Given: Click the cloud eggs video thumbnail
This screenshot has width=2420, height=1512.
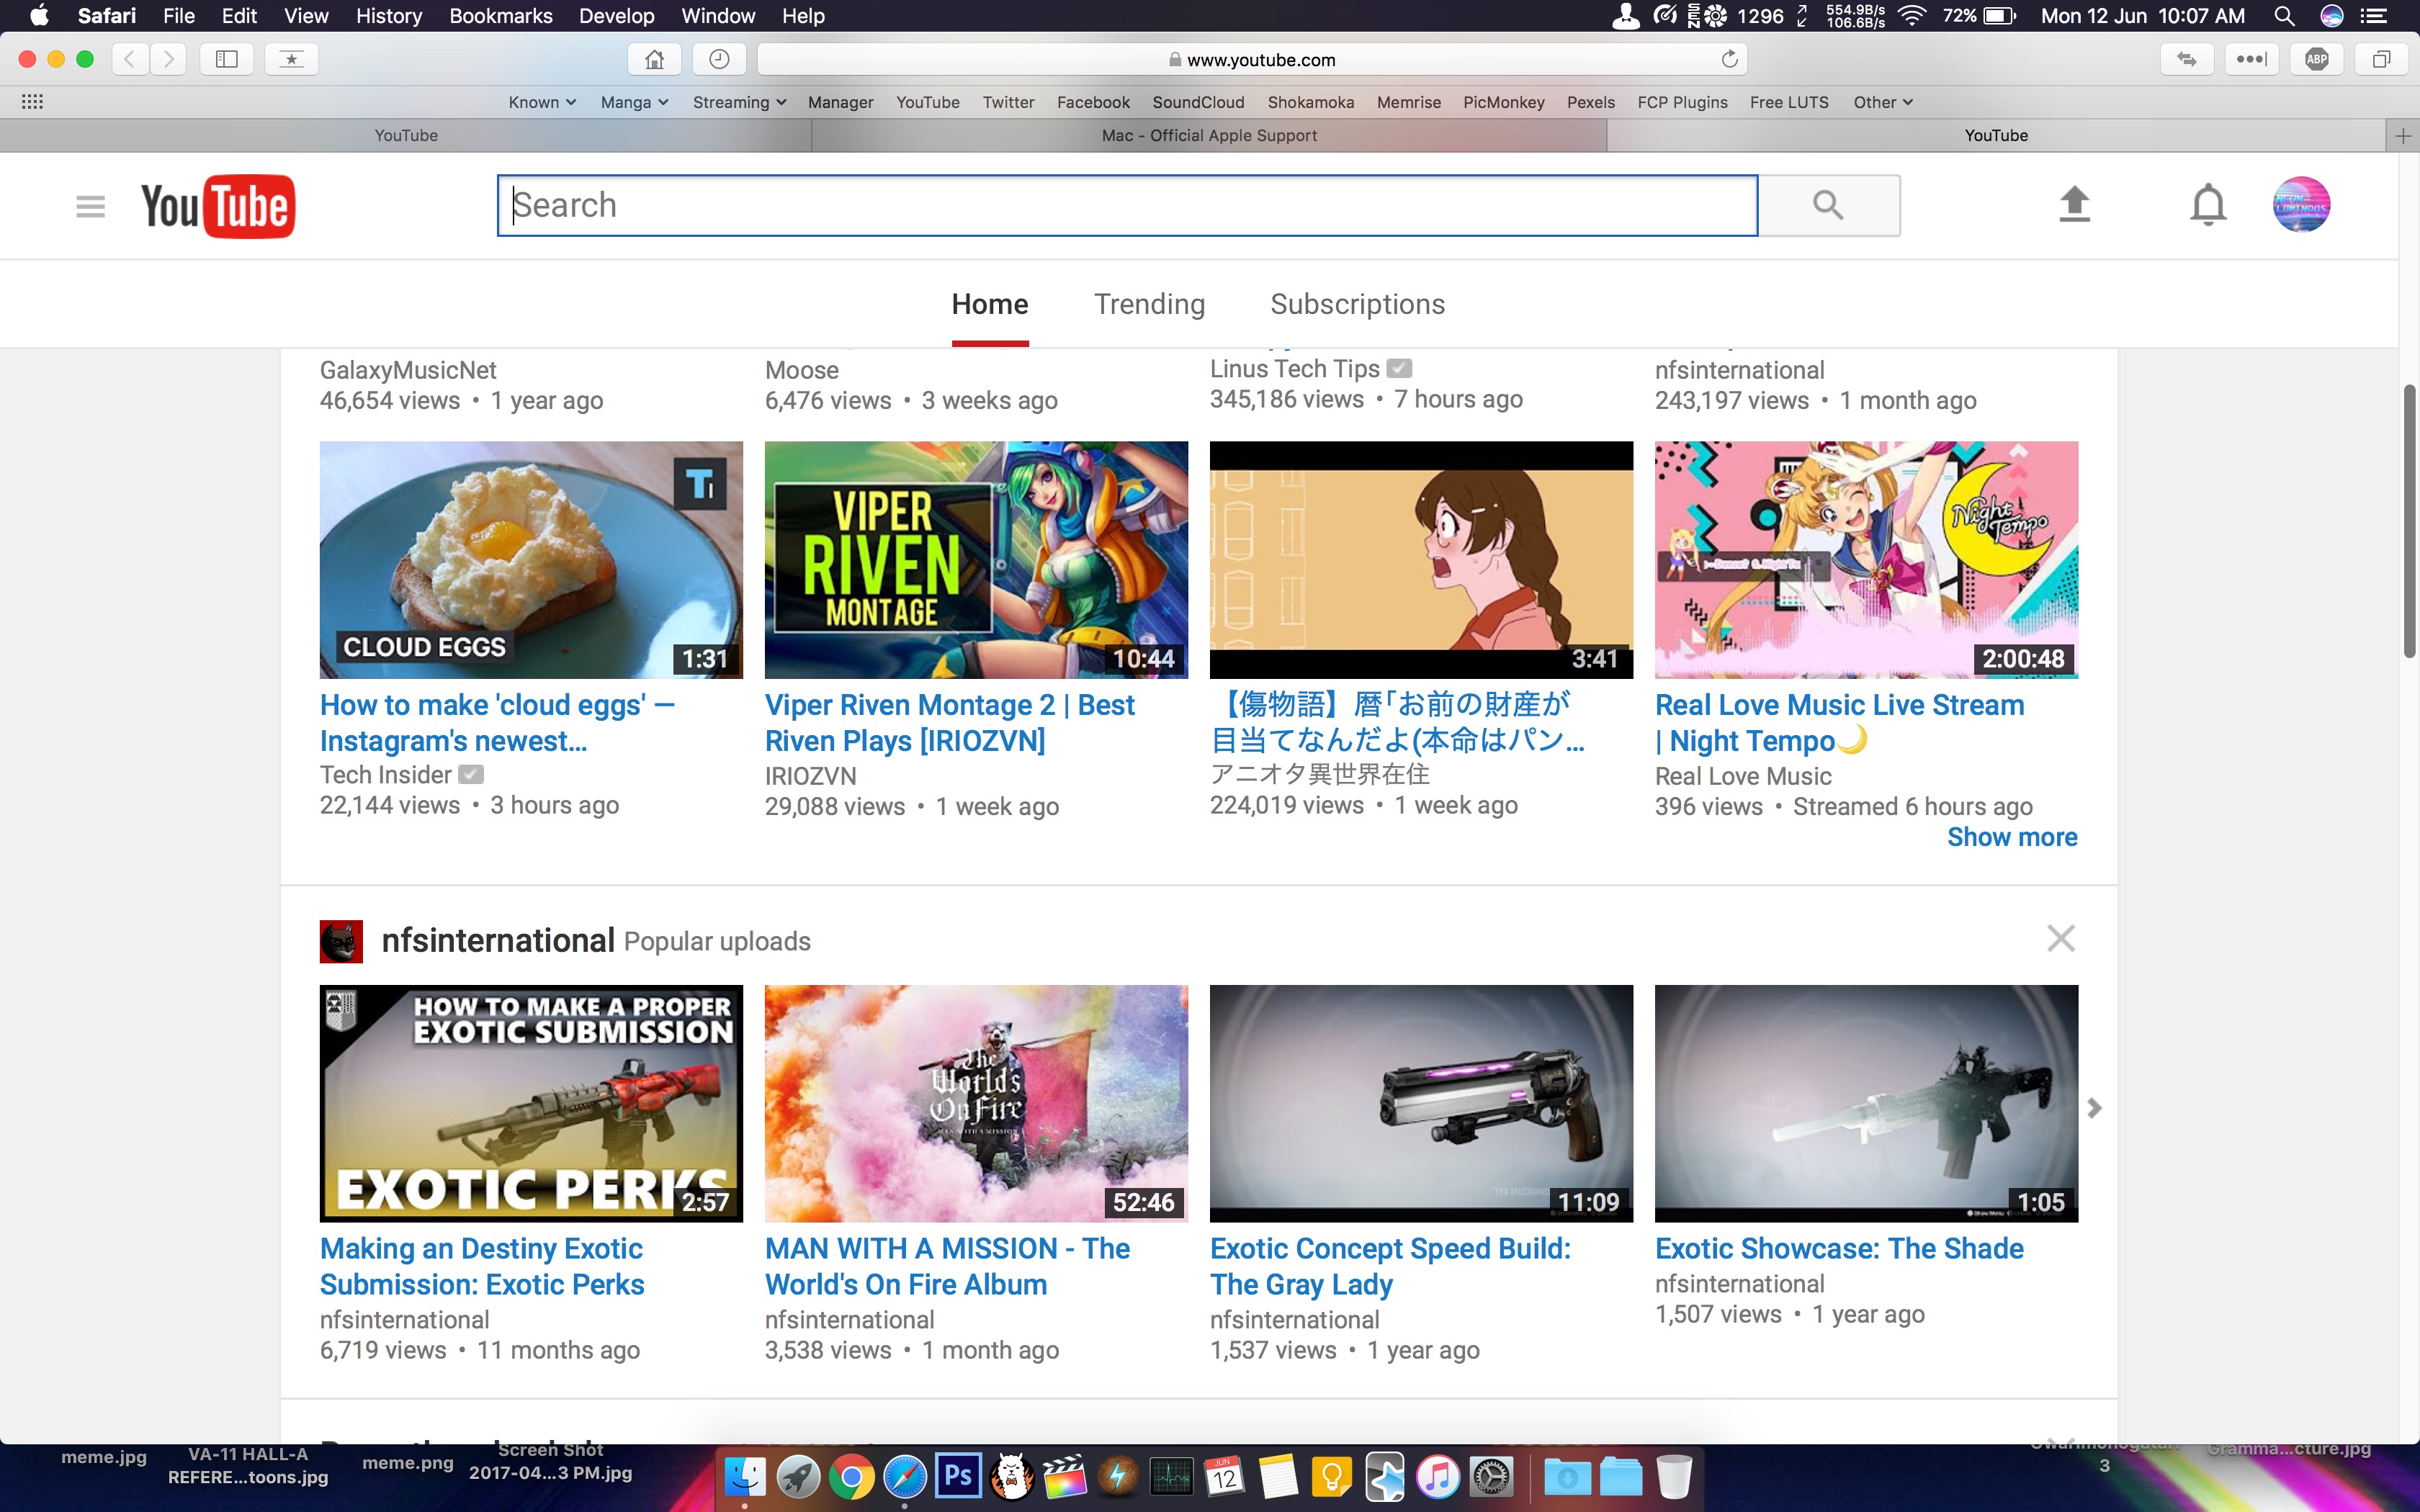Looking at the screenshot, I should coord(531,559).
